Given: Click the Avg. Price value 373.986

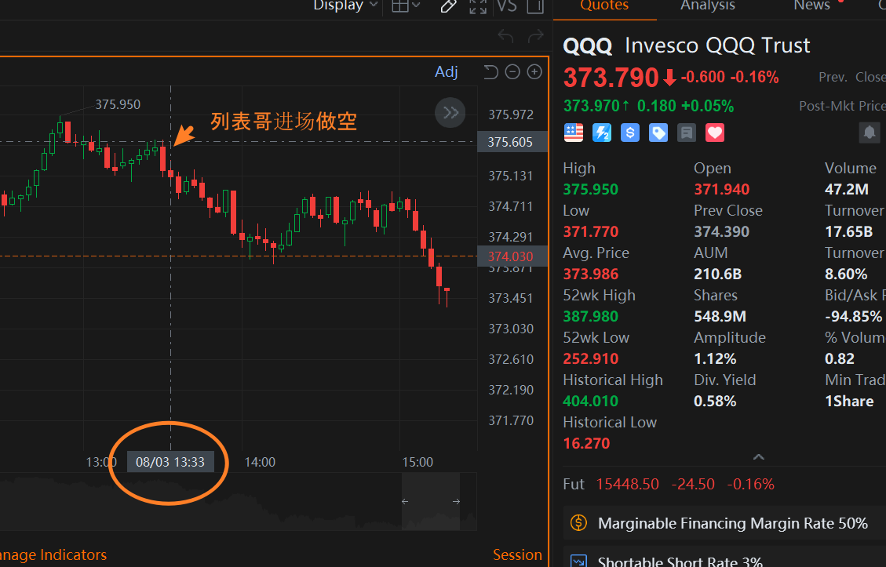Looking at the screenshot, I should (x=590, y=274).
